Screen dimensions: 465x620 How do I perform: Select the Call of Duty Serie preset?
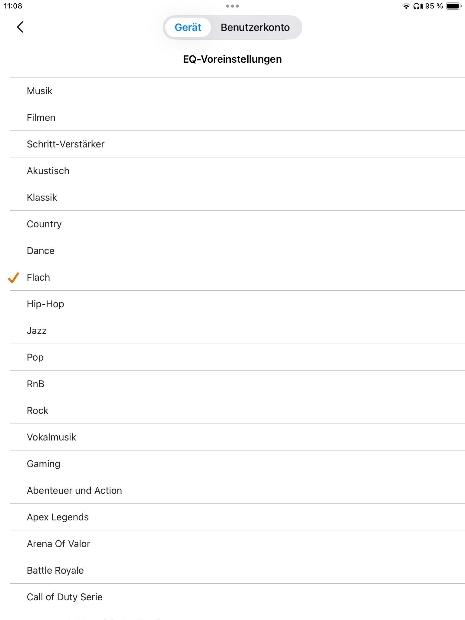[64, 597]
